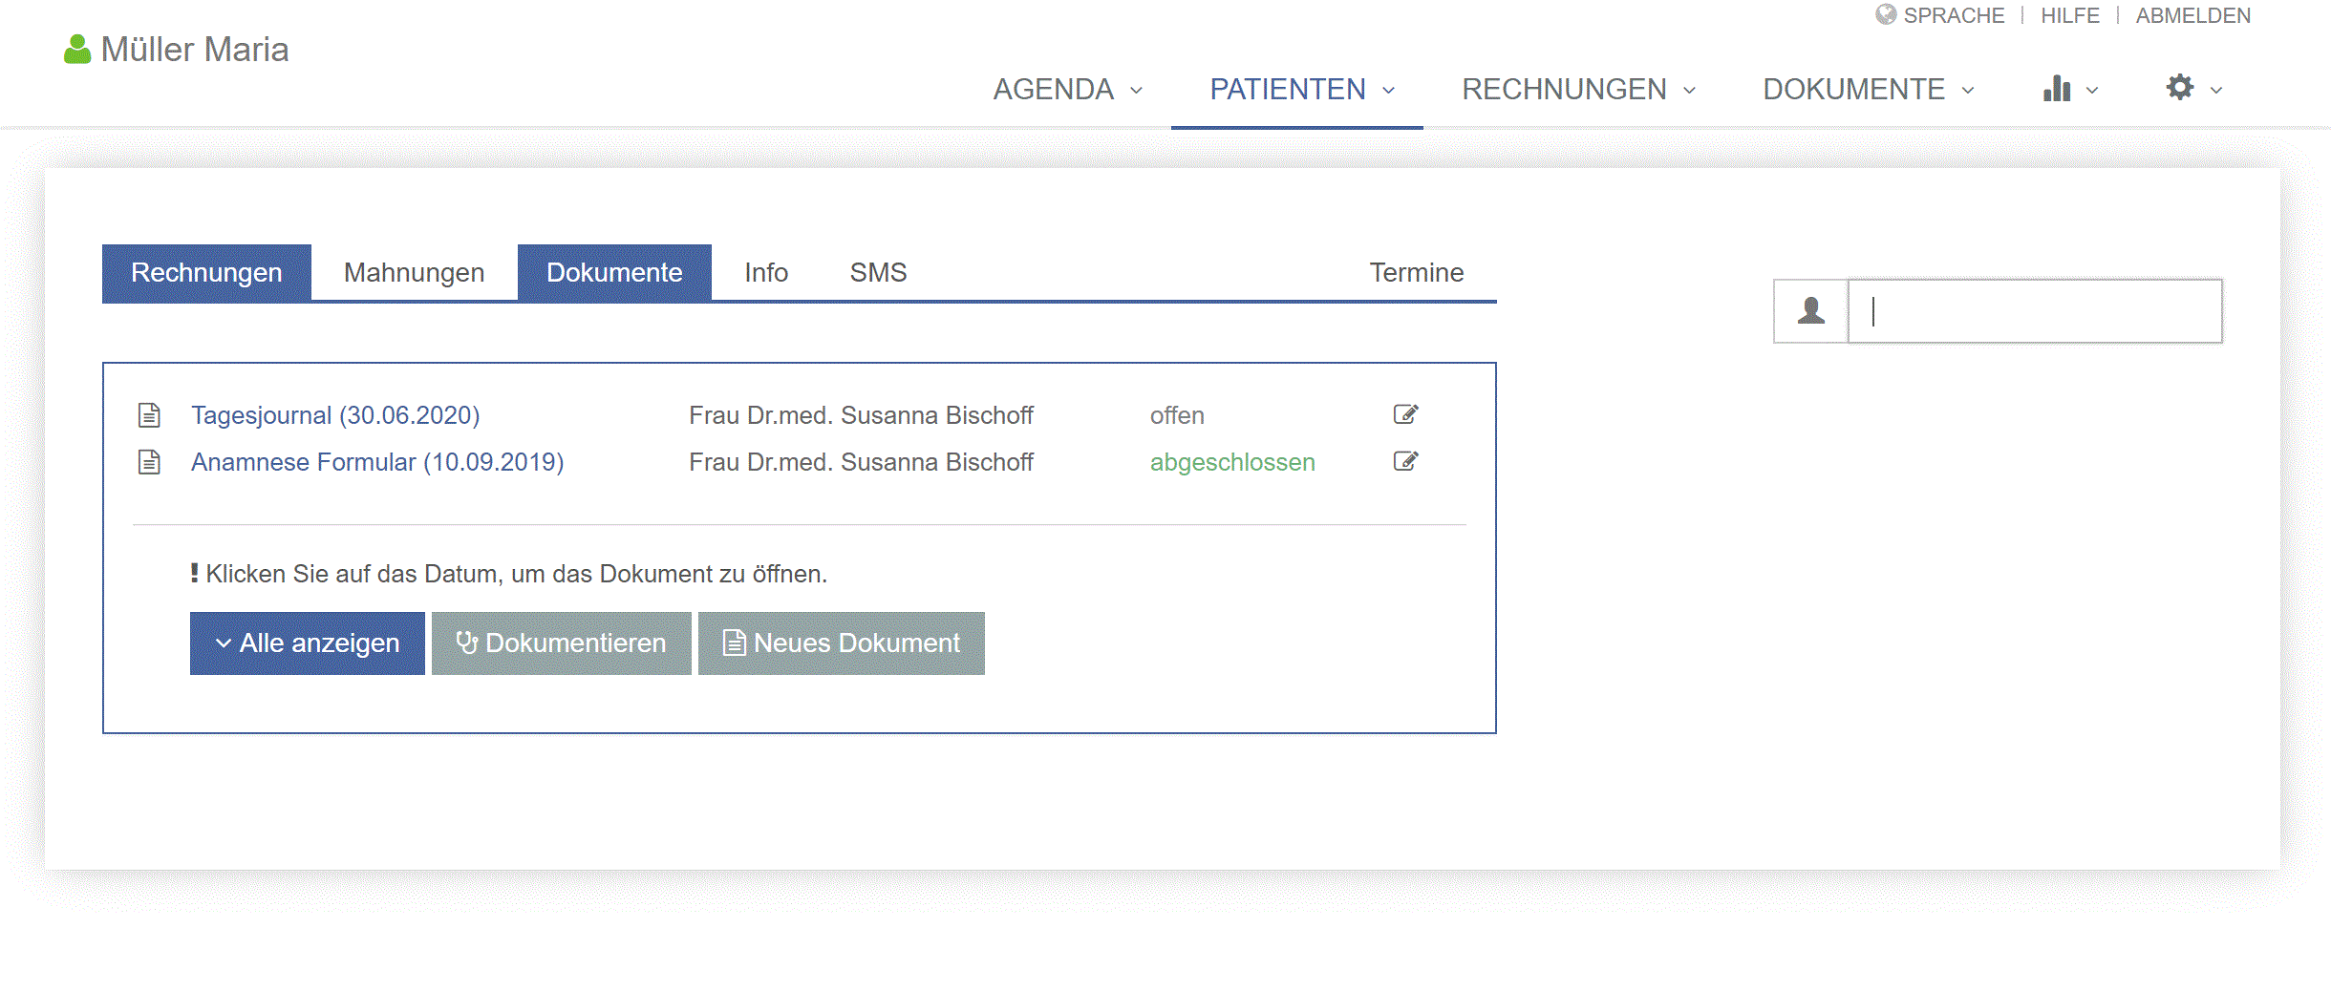Focus the patient search input field
This screenshot has width=2331, height=991.
click(x=2035, y=311)
